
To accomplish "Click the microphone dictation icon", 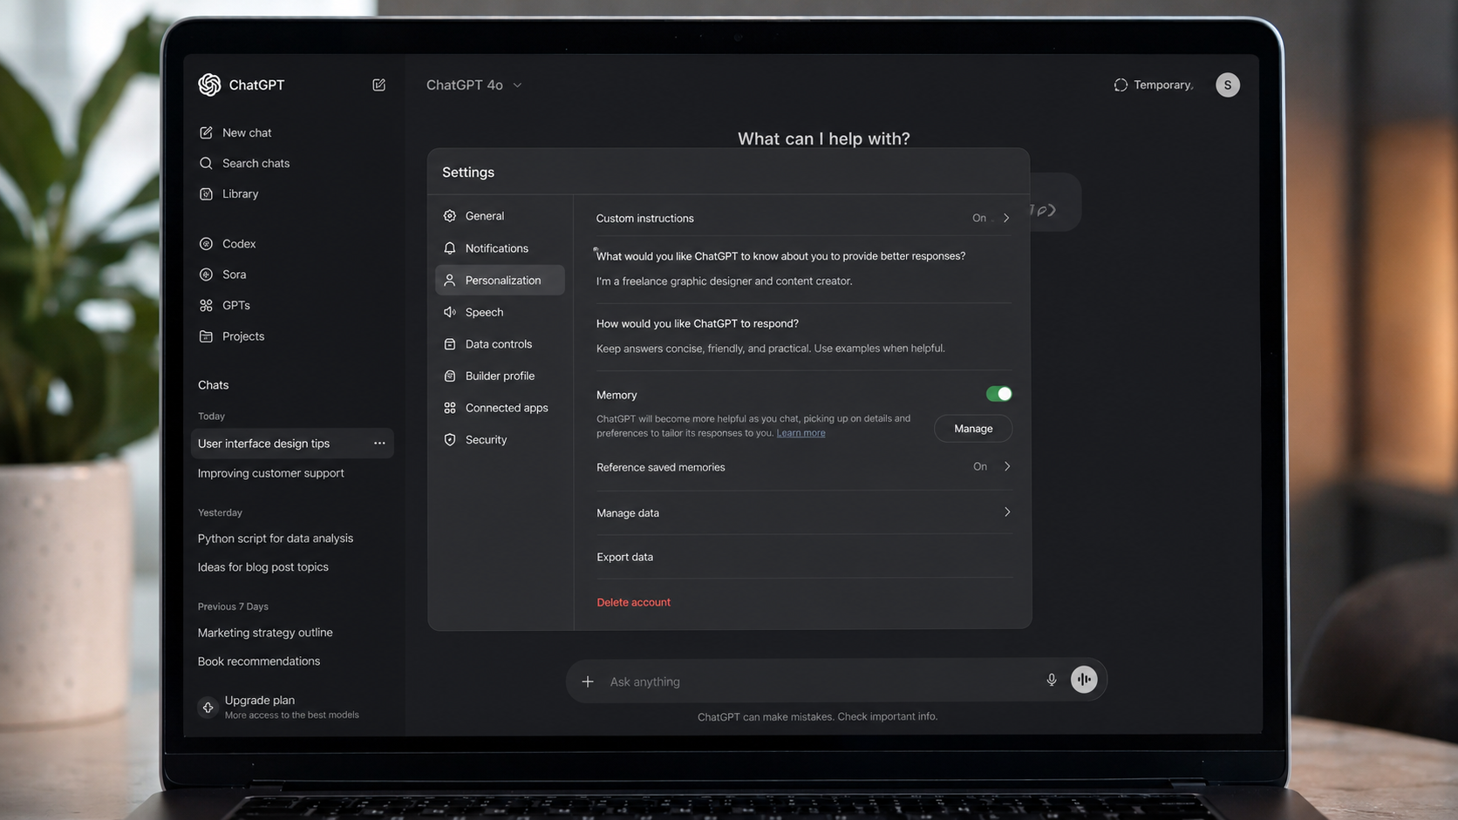I will (x=1052, y=680).
